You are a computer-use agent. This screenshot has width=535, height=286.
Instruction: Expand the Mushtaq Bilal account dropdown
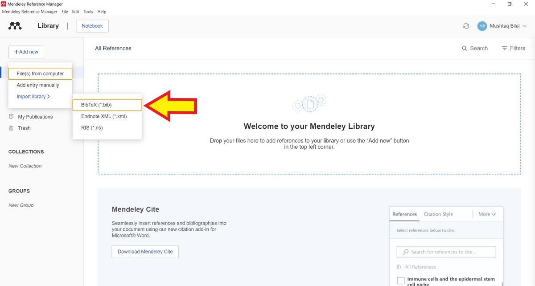coord(524,26)
